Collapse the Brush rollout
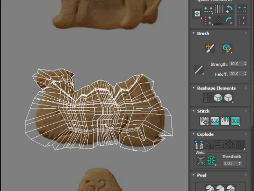This screenshot has width=254, height=191. [194, 33]
